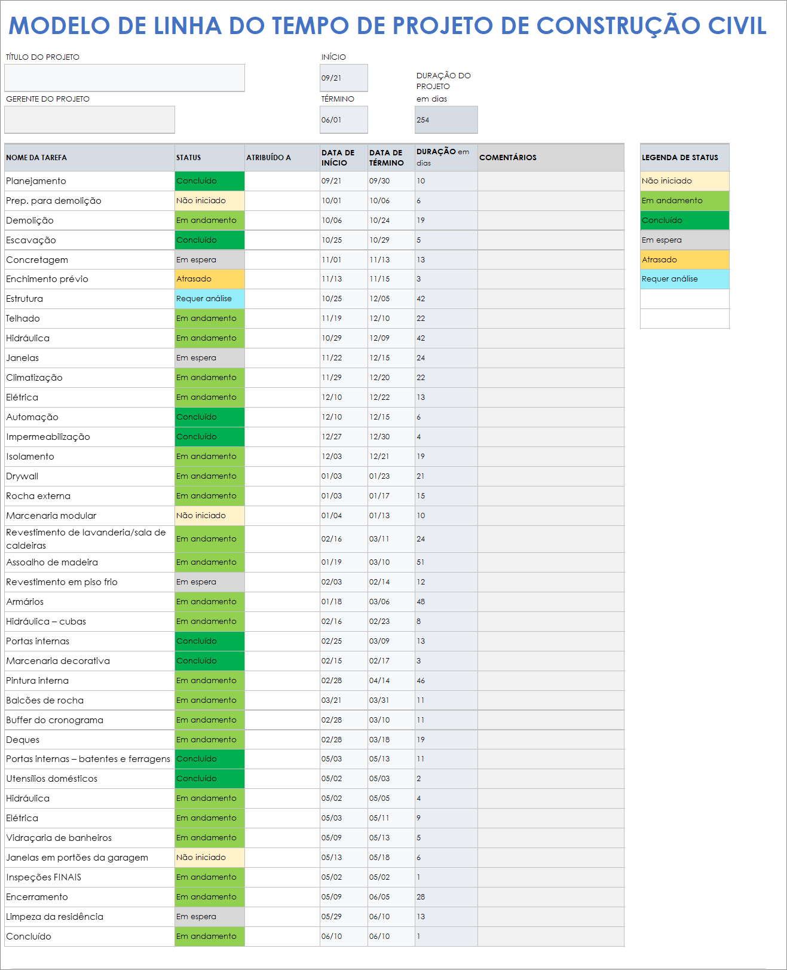Click the Gerente do Projeto input field
The width and height of the screenshot is (787, 970).
90,120
